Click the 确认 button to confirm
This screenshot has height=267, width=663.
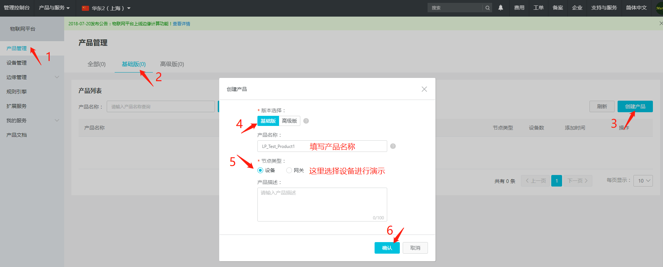387,248
